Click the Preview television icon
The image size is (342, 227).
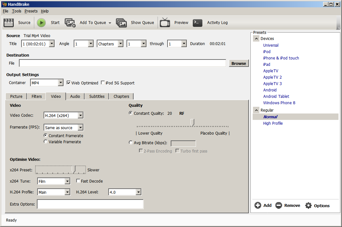tap(165, 23)
